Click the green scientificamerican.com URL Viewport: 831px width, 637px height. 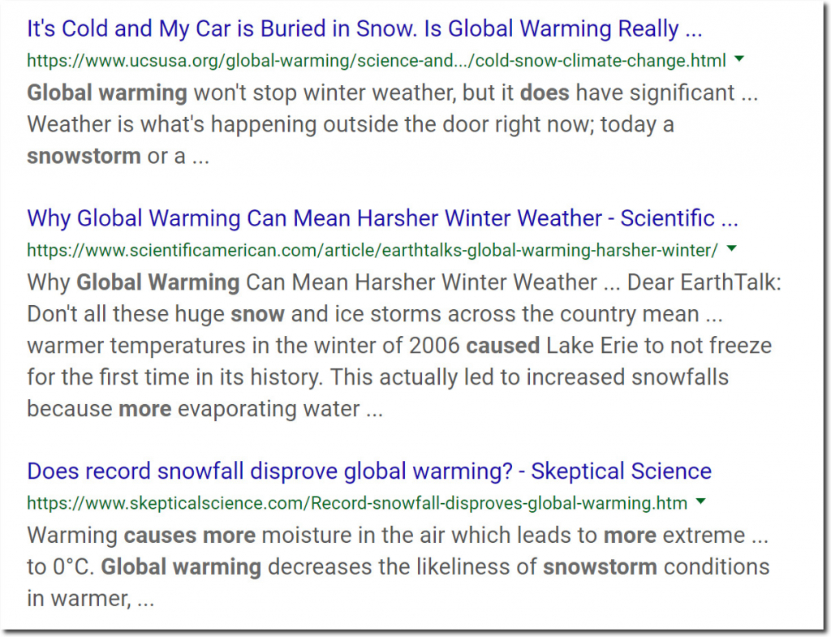click(x=372, y=250)
